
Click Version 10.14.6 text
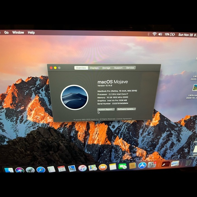click(105, 86)
